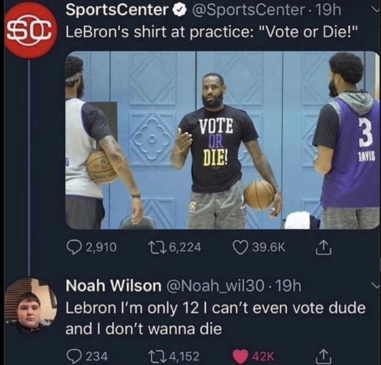This screenshot has width=381, height=365.
Task: Click the verified badge next to SportsCenter
Action: click(x=179, y=10)
